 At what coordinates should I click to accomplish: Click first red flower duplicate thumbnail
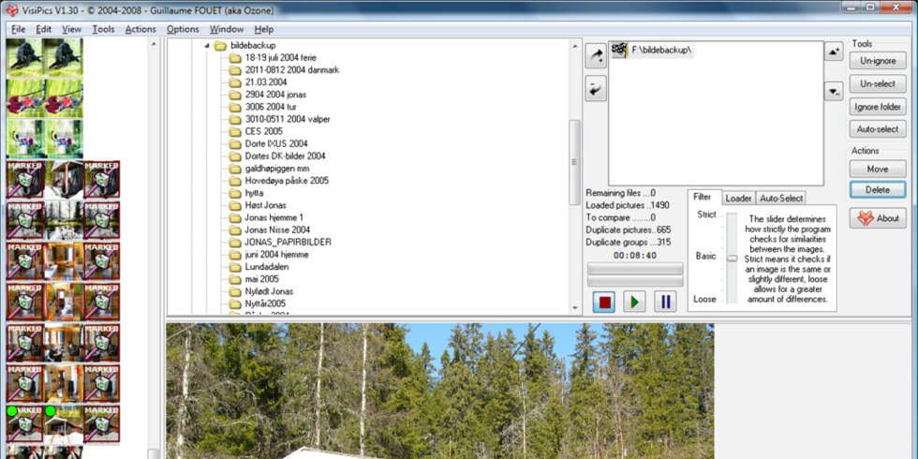[x=25, y=97]
